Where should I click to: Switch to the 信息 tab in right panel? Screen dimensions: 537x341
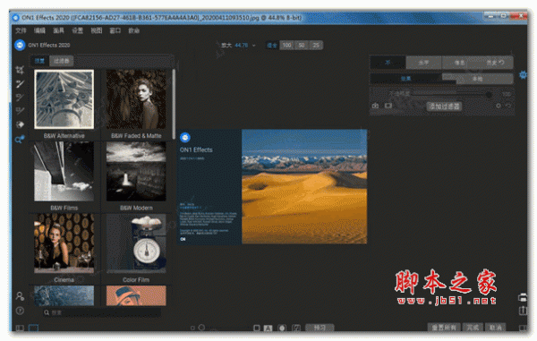pos(460,63)
